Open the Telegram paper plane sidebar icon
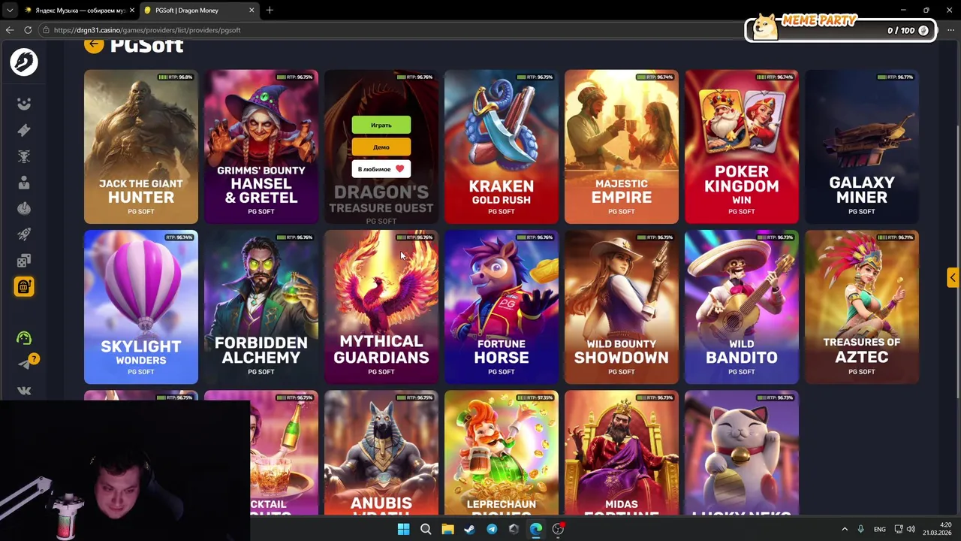The image size is (961, 541). coord(24,364)
